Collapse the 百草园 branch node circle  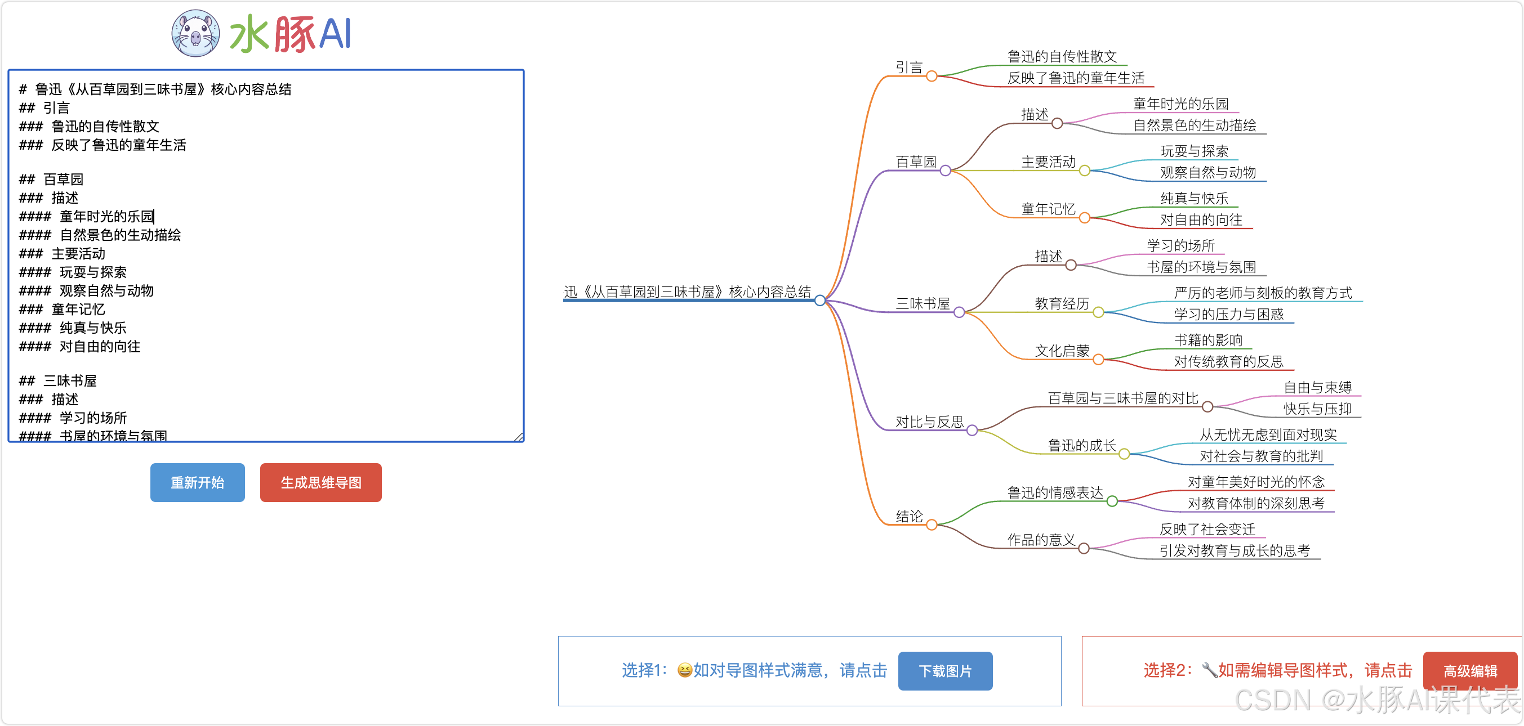pos(946,171)
